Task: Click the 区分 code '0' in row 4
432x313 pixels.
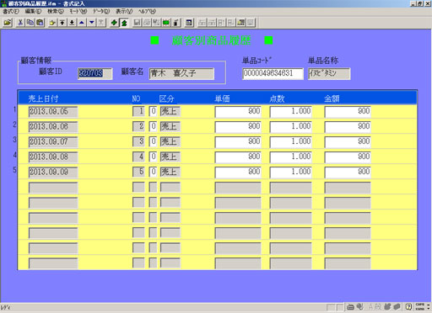Action: [x=153, y=156]
